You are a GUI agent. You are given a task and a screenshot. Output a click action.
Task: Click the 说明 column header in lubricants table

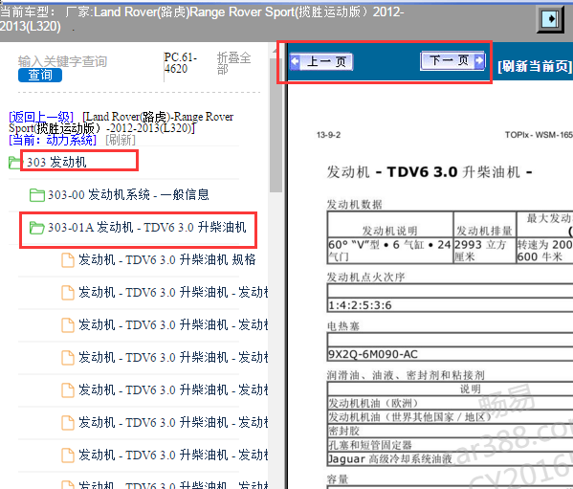(470, 389)
